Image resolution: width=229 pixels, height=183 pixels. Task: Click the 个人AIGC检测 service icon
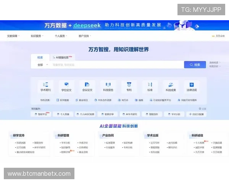tap(78, 114)
